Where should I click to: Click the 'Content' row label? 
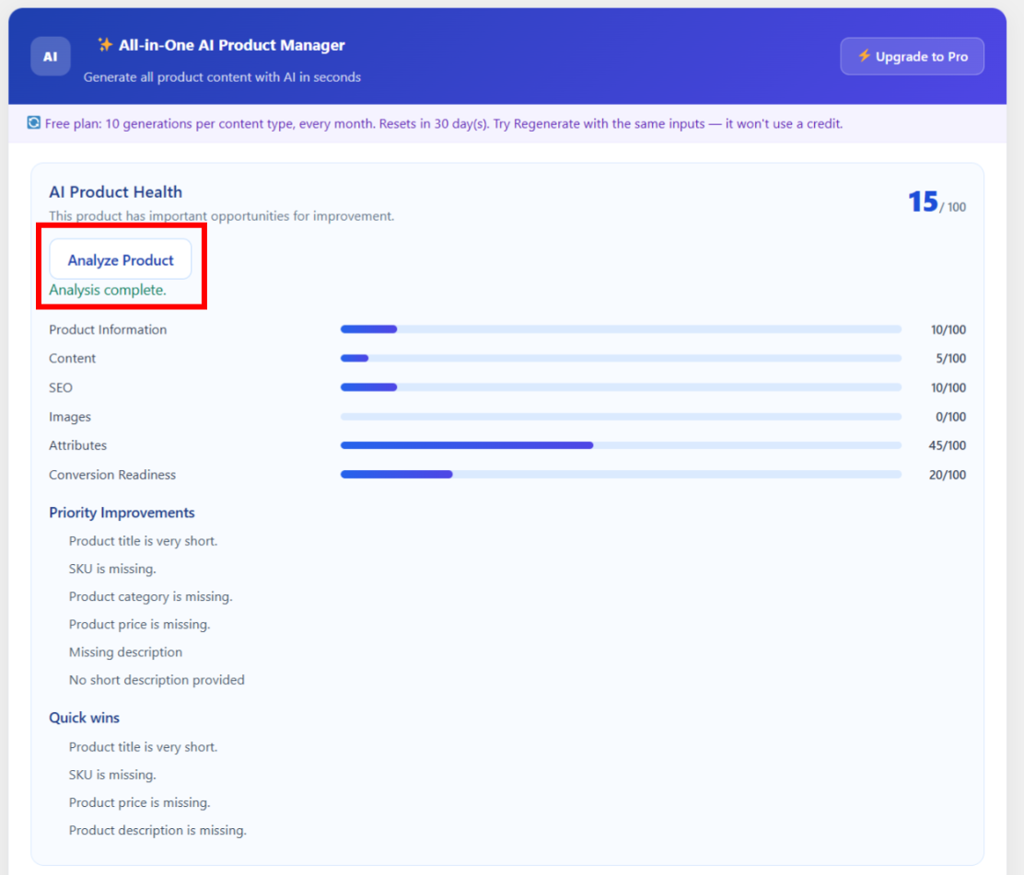(72, 358)
